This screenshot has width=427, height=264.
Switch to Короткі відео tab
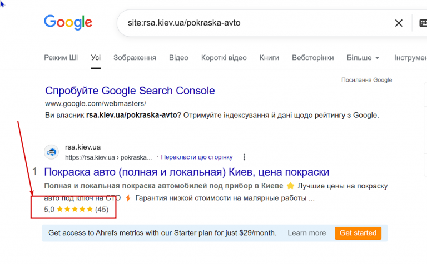[x=224, y=58]
